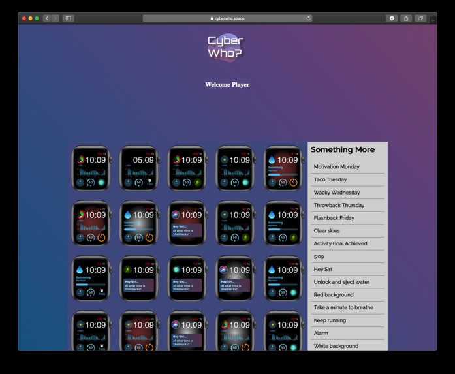Choose sun icon watch with red background
The width and height of the screenshot is (455, 374).
140,330
